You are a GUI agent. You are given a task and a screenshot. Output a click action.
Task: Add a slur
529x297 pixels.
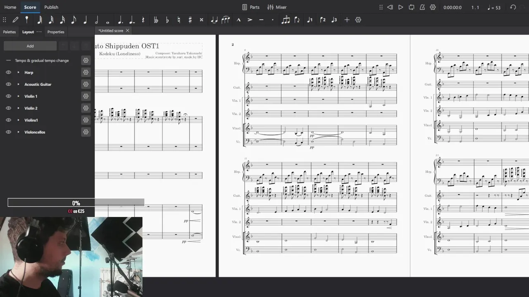[x=226, y=20]
